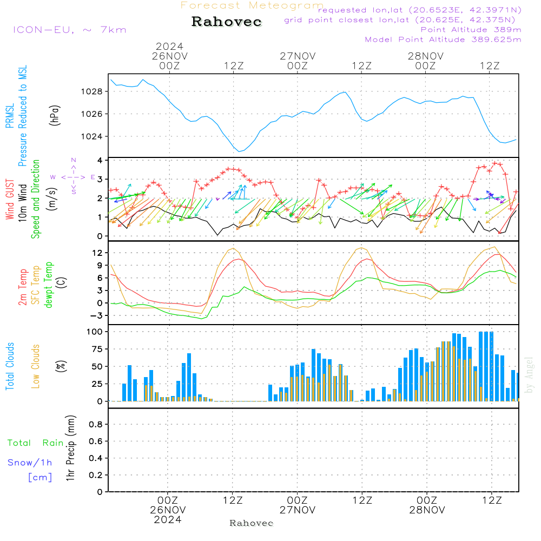Click the 'Wind GUST' red label
This screenshot has width=541, height=541.
pyautogui.click(x=10, y=200)
